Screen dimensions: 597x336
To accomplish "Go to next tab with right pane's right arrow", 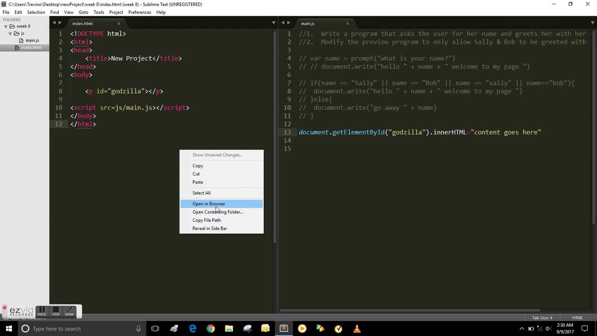I will click(289, 23).
